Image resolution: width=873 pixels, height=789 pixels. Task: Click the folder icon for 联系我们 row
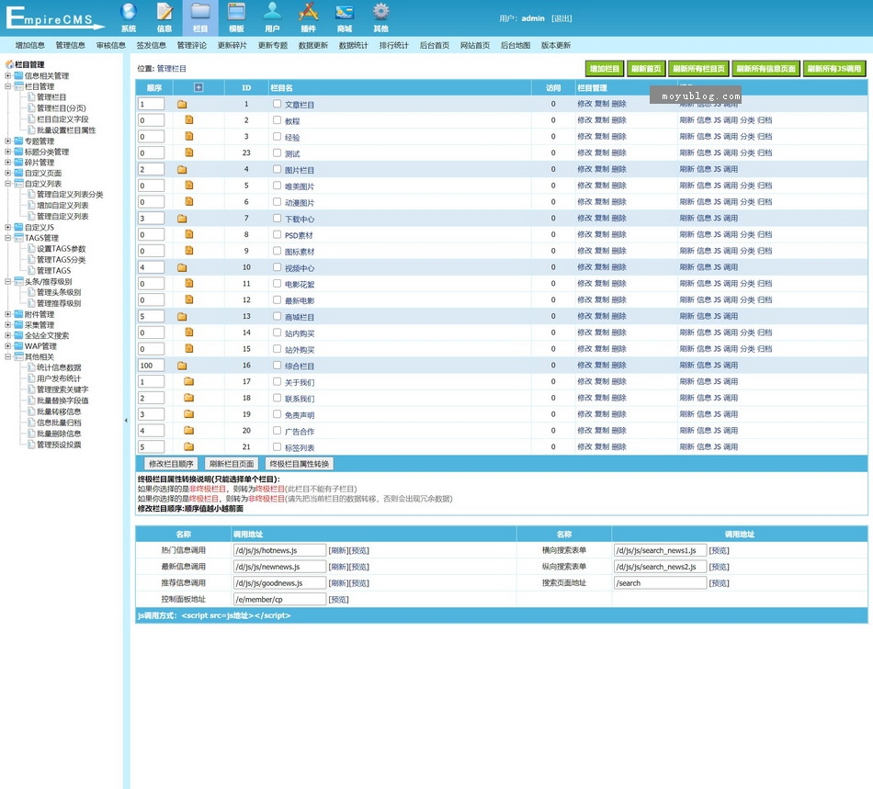[x=188, y=398]
